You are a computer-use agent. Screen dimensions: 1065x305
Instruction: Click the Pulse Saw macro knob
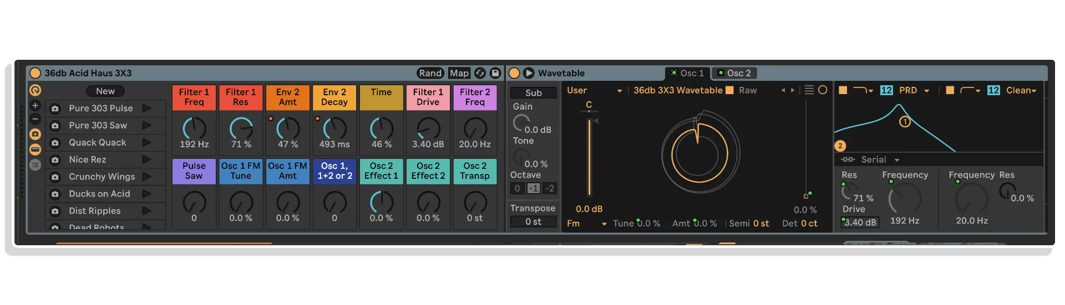pyautogui.click(x=194, y=203)
